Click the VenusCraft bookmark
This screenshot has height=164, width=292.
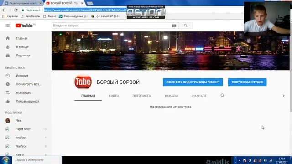tap(105, 16)
